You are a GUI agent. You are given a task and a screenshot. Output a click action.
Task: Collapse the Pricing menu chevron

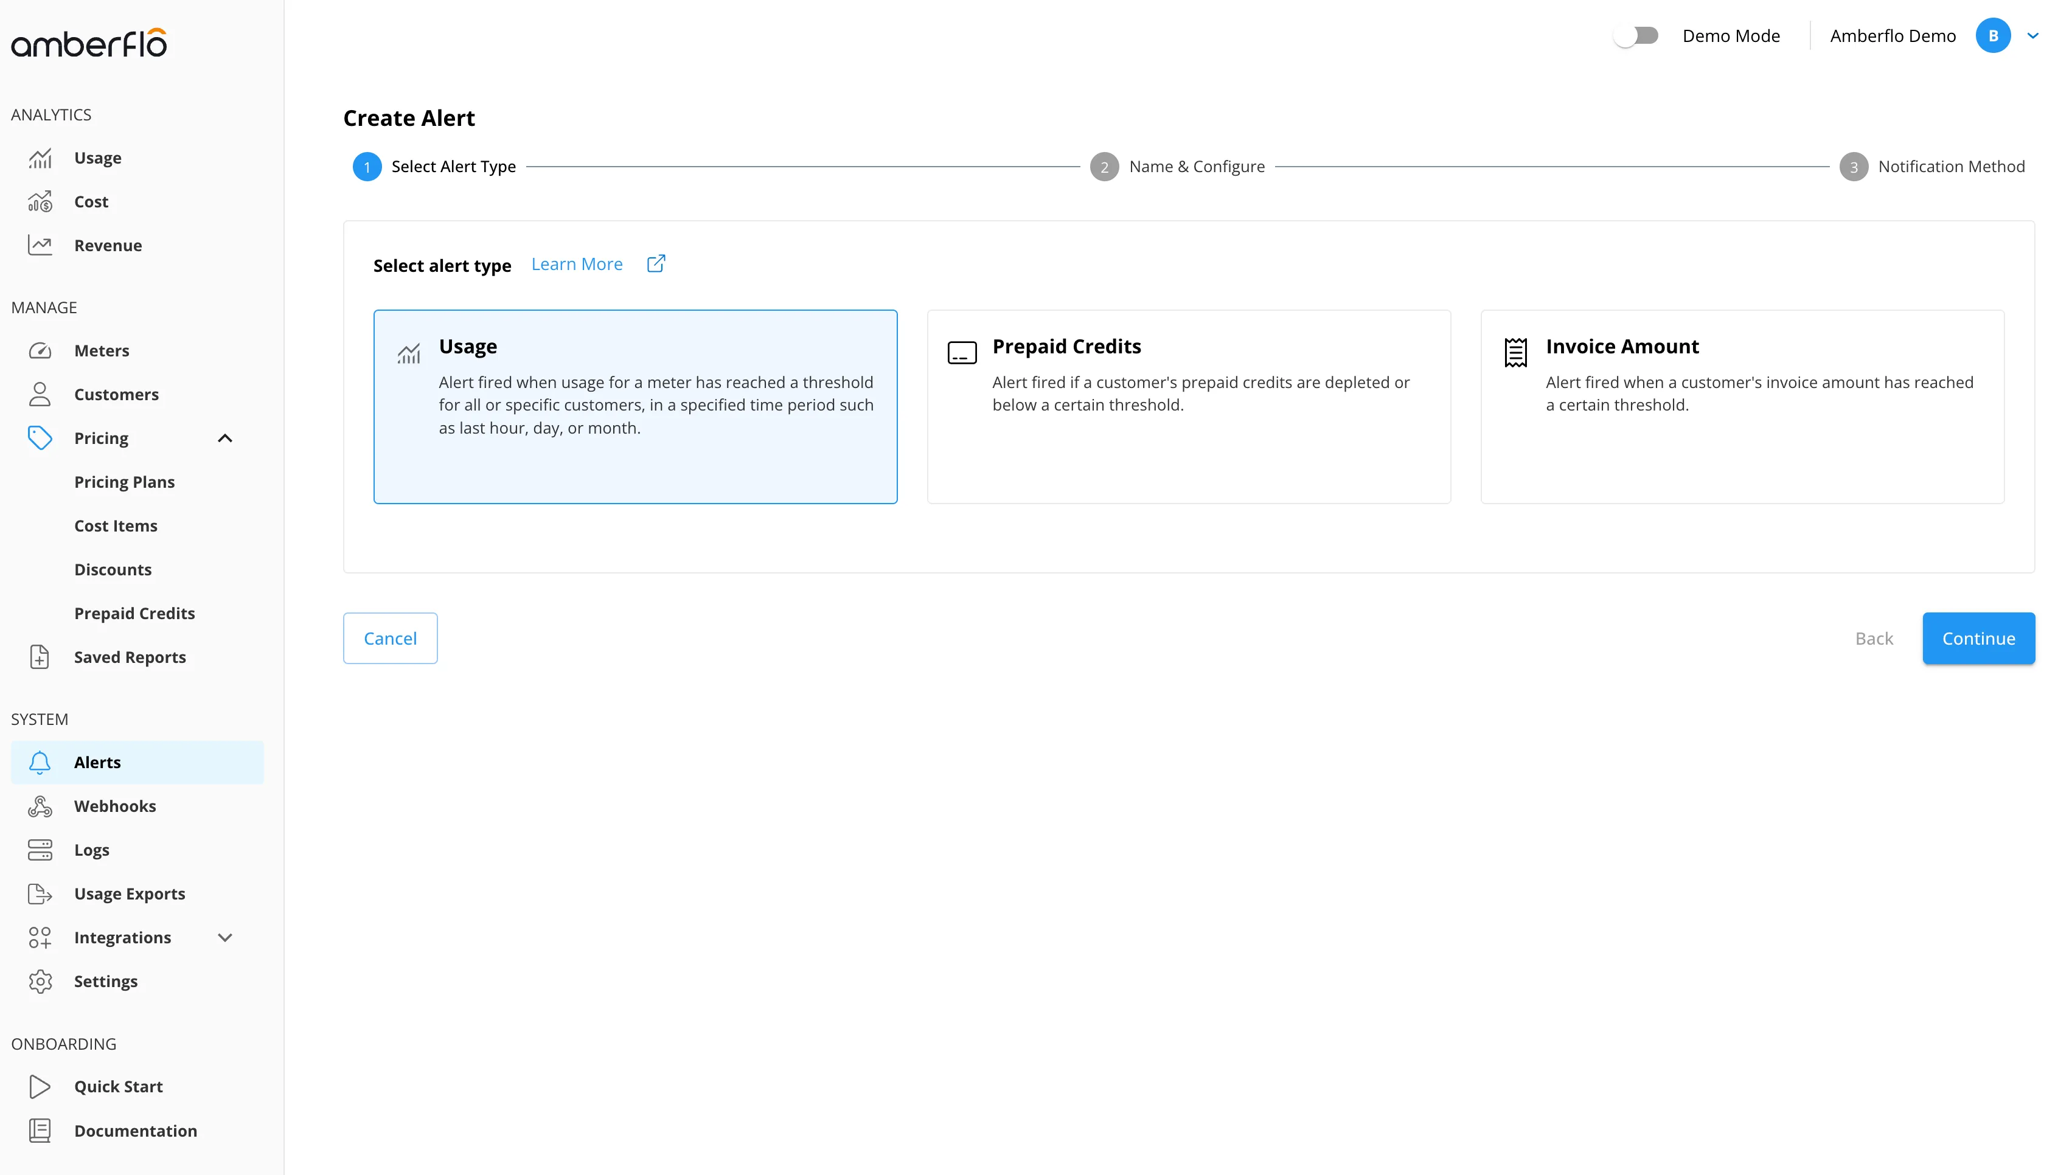click(x=225, y=438)
